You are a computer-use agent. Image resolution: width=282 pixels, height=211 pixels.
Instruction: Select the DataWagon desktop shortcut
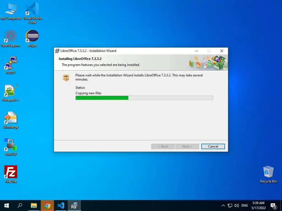11,38
